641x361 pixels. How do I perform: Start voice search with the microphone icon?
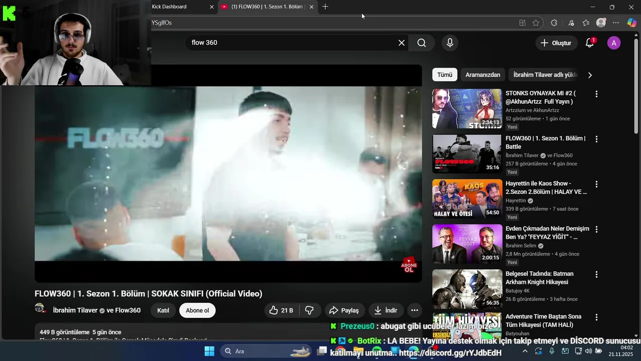pyautogui.click(x=450, y=43)
